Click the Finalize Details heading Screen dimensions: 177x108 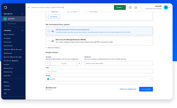click(x=52, y=52)
